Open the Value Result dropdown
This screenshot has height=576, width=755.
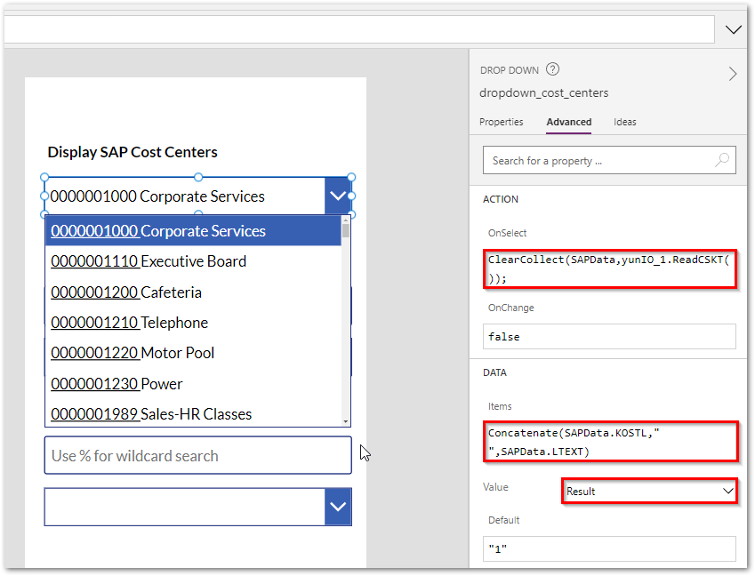[649, 491]
